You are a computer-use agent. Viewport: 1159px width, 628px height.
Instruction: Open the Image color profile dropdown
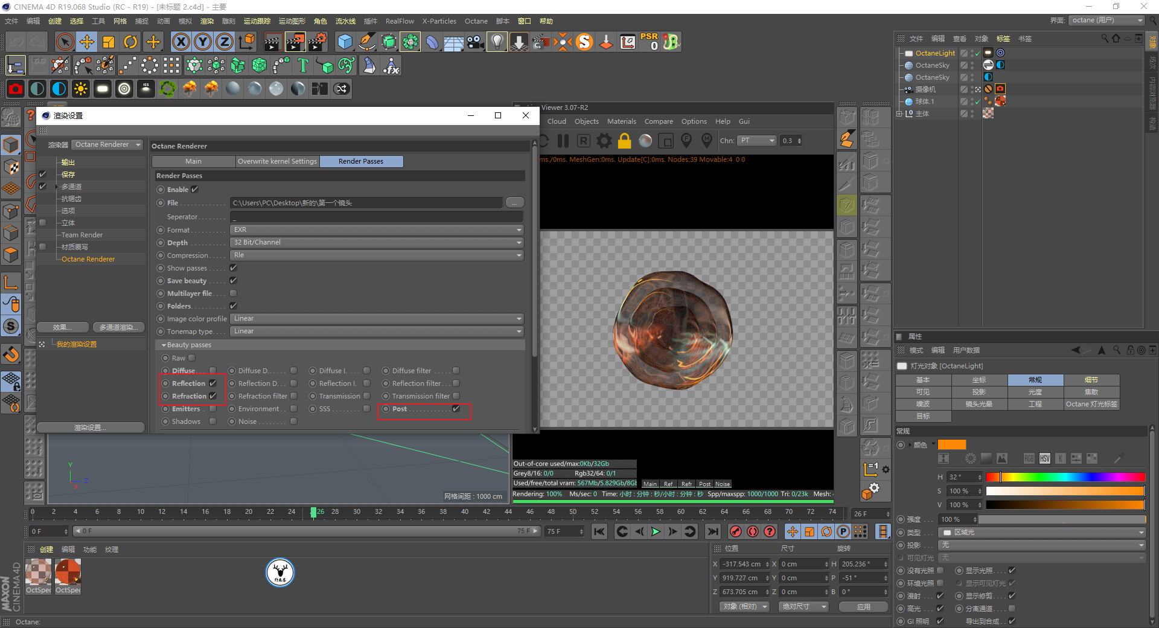point(377,319)
